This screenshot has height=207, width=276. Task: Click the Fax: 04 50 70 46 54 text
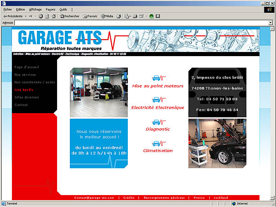[x=217, y=110]
